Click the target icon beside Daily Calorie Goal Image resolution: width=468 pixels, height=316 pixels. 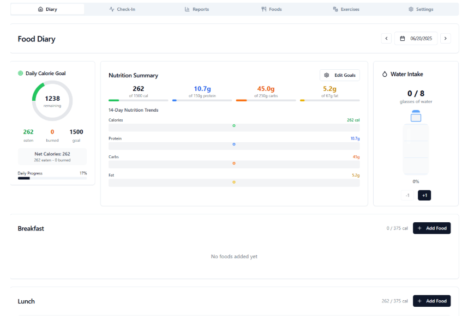point(21,73)
